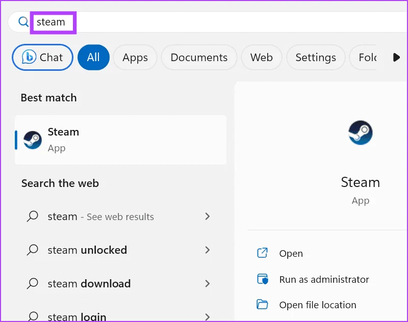Click magnifier icon beside 'steam download'
The image size is (408, 322).
tap(33, 284)
